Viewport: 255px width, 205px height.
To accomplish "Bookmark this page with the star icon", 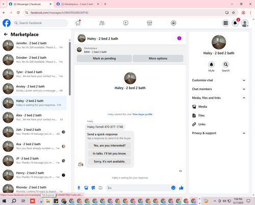I will point(234,13).
